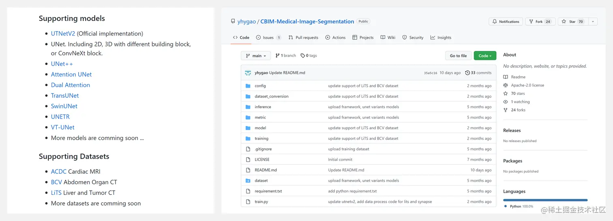Switch to the Issues tab
Screen dimensions: 613x221
click(x=269, y=38)
